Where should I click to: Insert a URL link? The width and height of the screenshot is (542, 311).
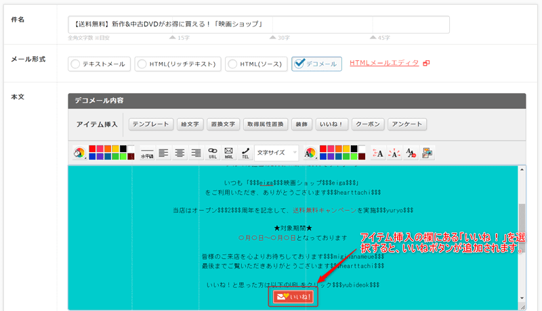(213, 153)
